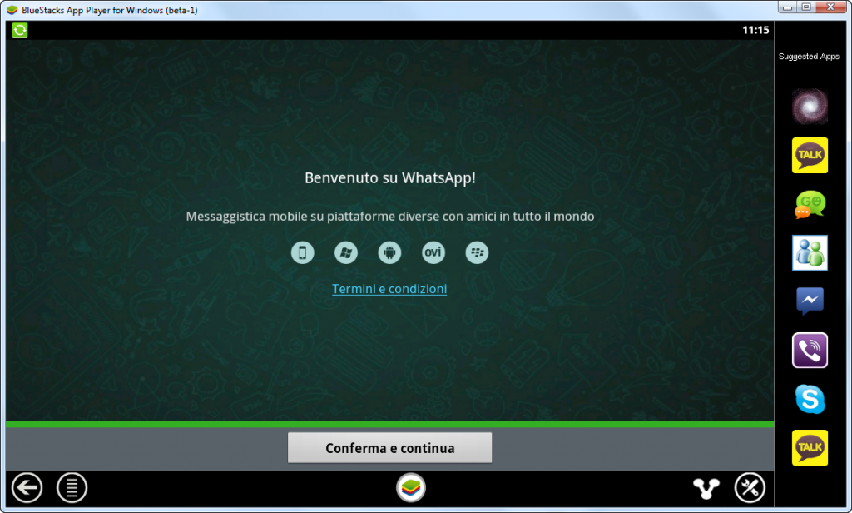Launch the GO SMS suggested app

pos(809,204)
